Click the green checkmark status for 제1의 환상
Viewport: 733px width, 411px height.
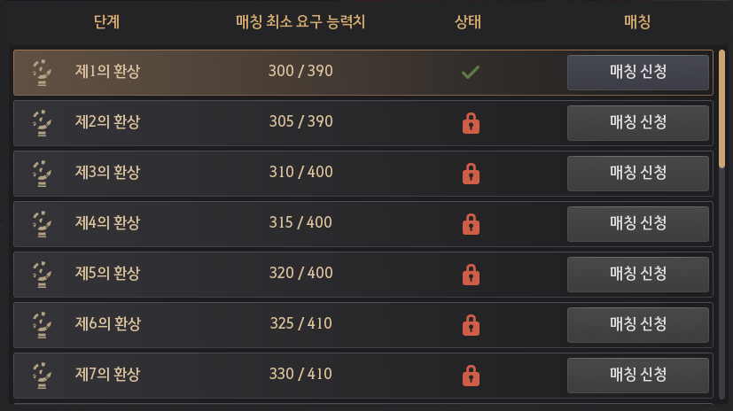click(x=470, y=73)
